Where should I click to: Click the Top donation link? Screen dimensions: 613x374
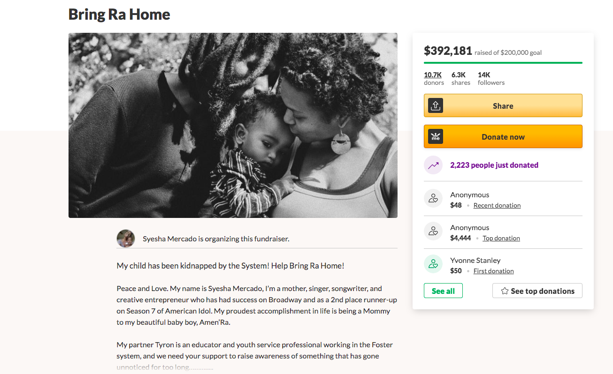click(x=501, y=238)
